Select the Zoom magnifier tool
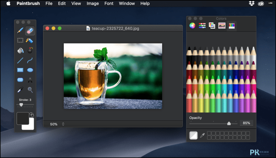 30,90
